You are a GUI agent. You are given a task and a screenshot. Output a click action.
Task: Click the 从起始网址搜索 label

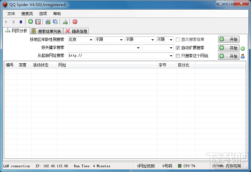pos(51,56)
